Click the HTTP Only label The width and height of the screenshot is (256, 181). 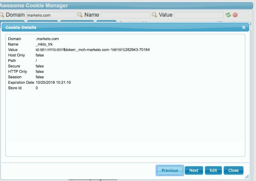17,72
